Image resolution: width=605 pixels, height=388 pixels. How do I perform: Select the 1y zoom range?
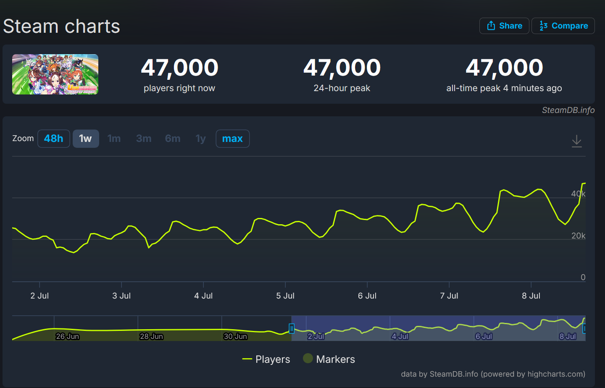(x=201, y=139)
